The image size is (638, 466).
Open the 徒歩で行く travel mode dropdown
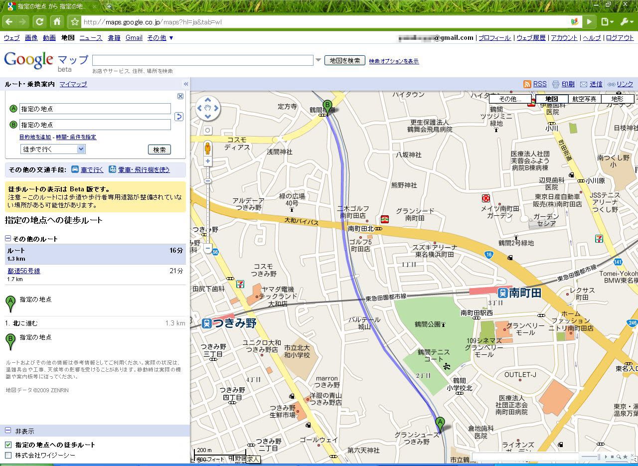53,149
